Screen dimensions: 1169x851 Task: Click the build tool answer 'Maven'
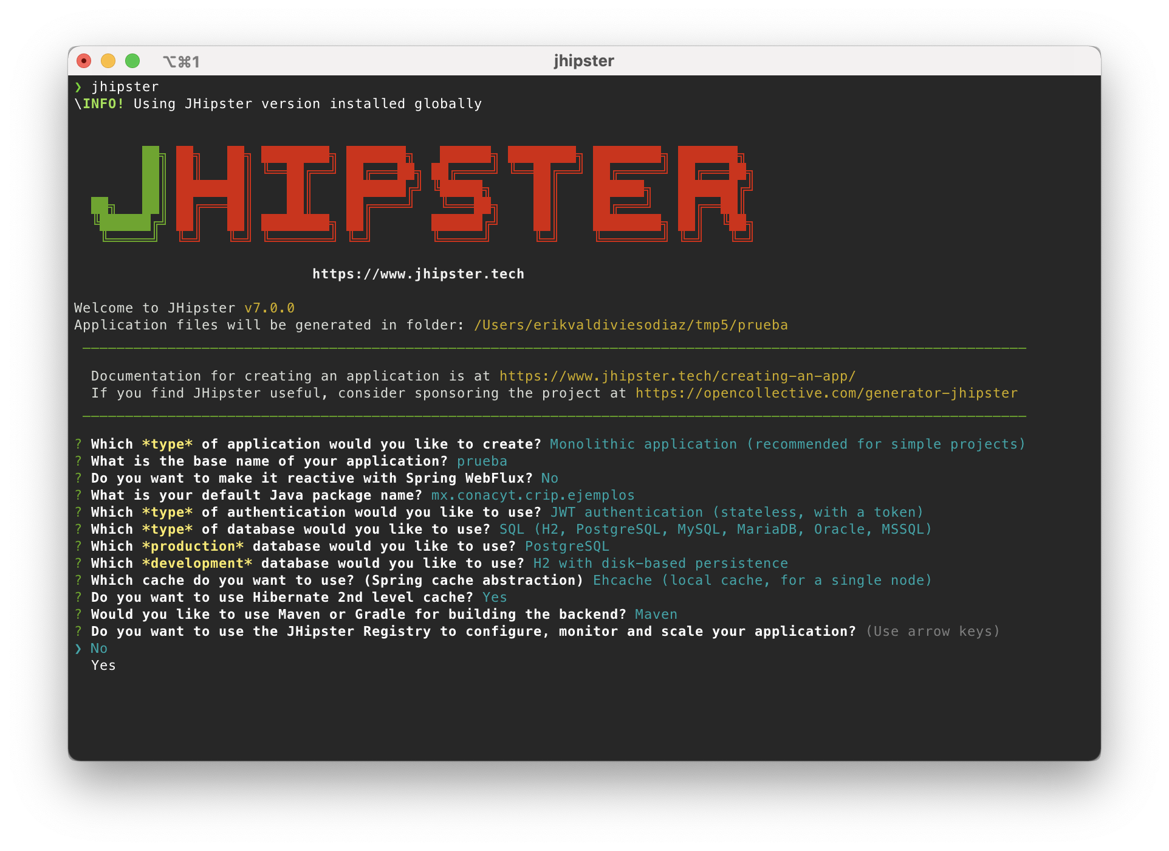point(656,615)
